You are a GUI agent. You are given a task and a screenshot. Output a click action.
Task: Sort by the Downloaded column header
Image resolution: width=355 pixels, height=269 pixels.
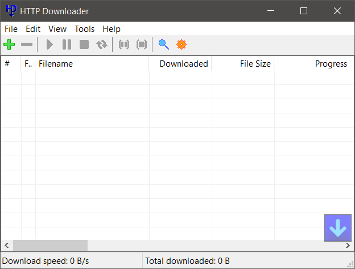click(x=180, y=63)
